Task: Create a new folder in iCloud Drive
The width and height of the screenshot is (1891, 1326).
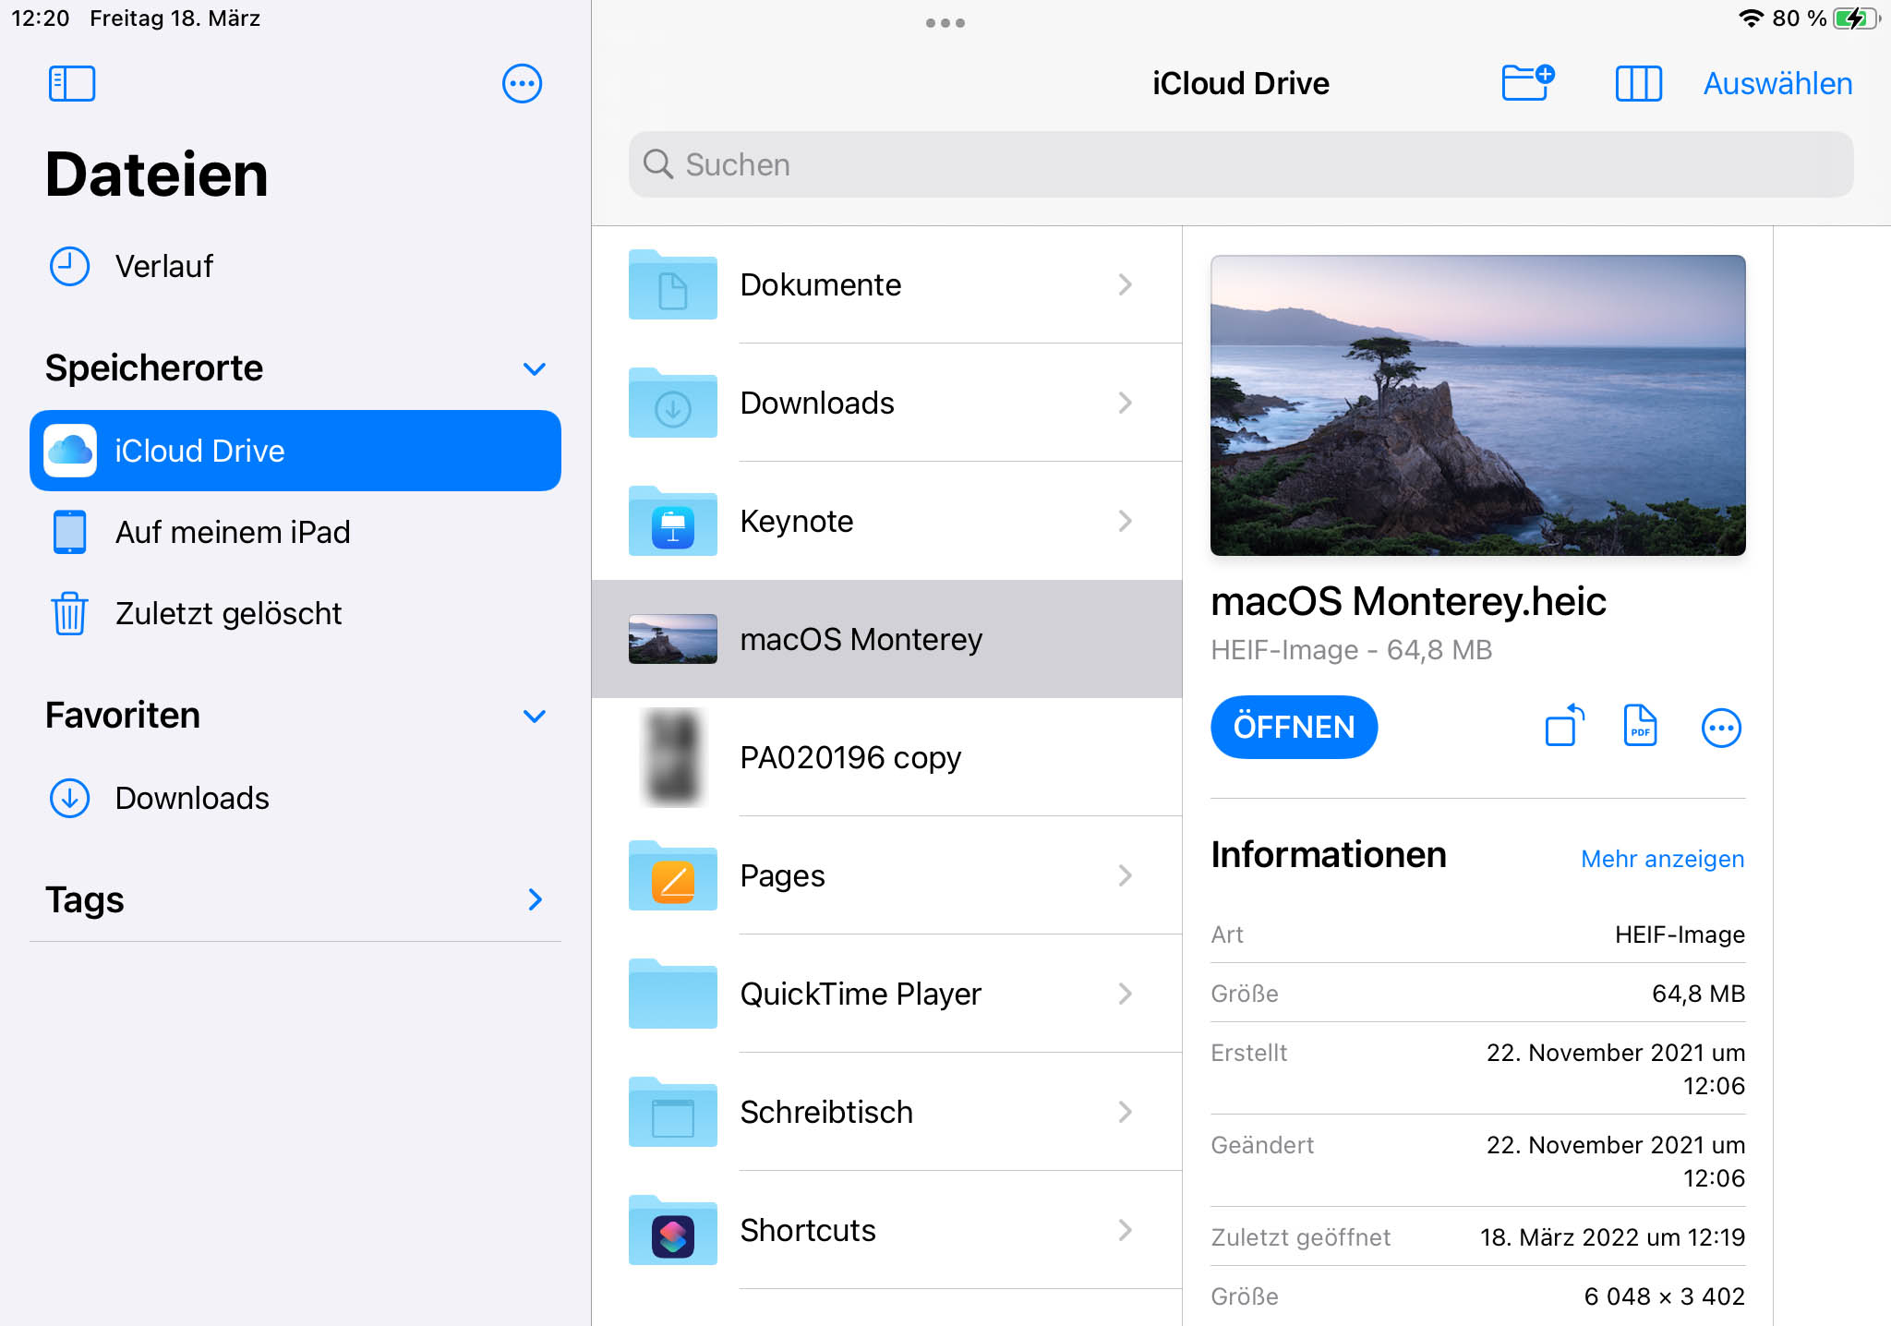Action: click(1528, 81)
